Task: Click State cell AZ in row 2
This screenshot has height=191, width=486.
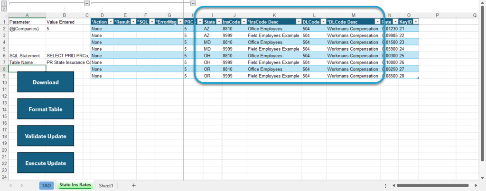Action: click(x=212, y=29)
